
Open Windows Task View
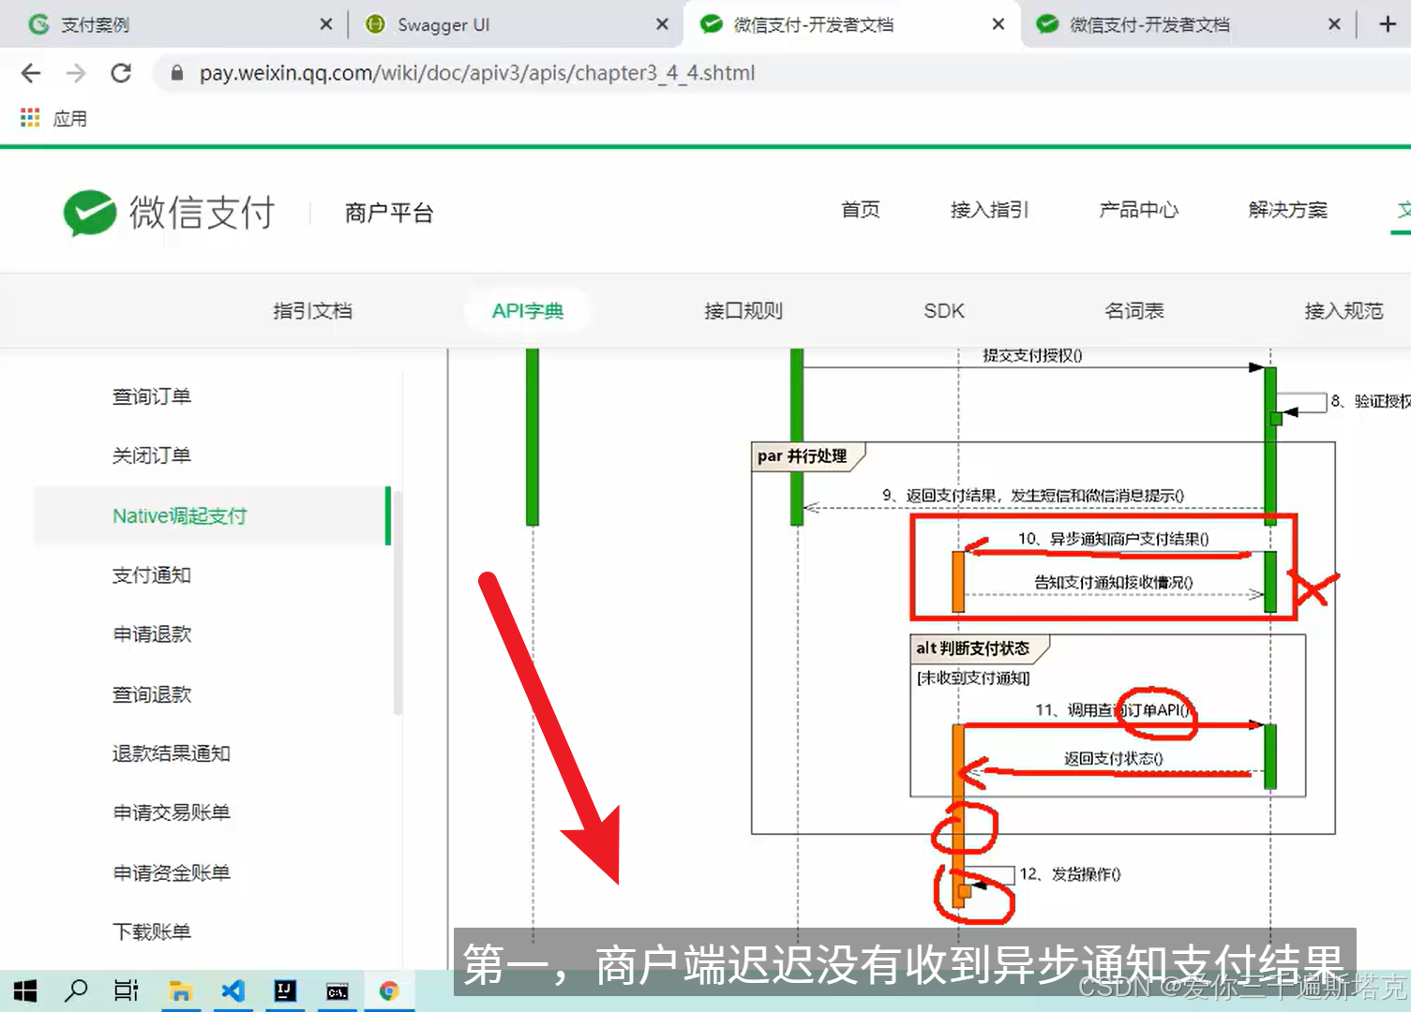[126, 990]
